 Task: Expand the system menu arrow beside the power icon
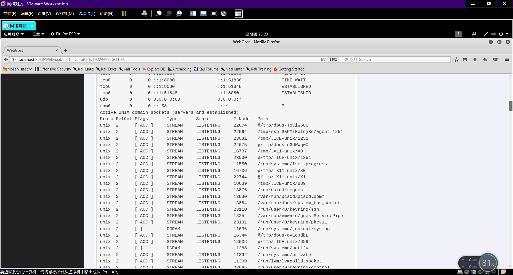507,34
